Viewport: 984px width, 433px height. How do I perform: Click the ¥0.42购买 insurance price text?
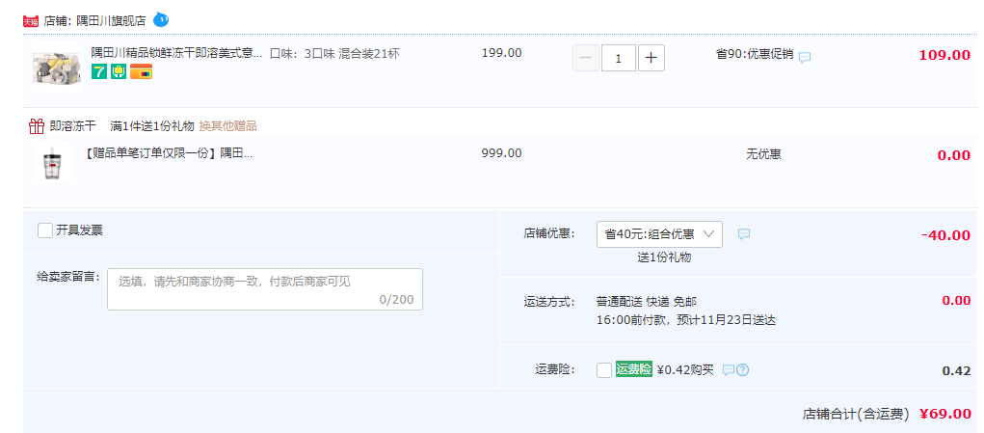[685, 369]
